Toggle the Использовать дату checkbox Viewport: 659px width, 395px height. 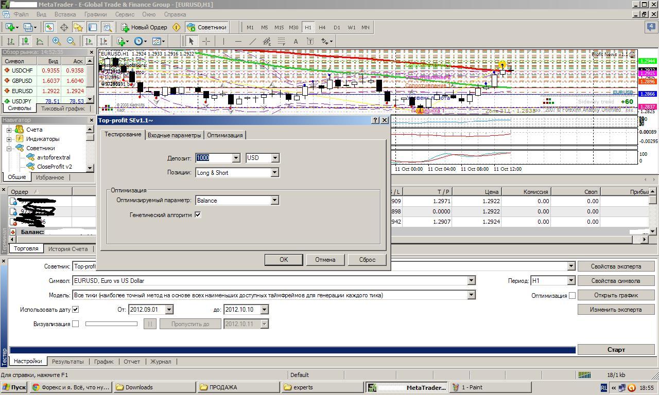[75, 309]
